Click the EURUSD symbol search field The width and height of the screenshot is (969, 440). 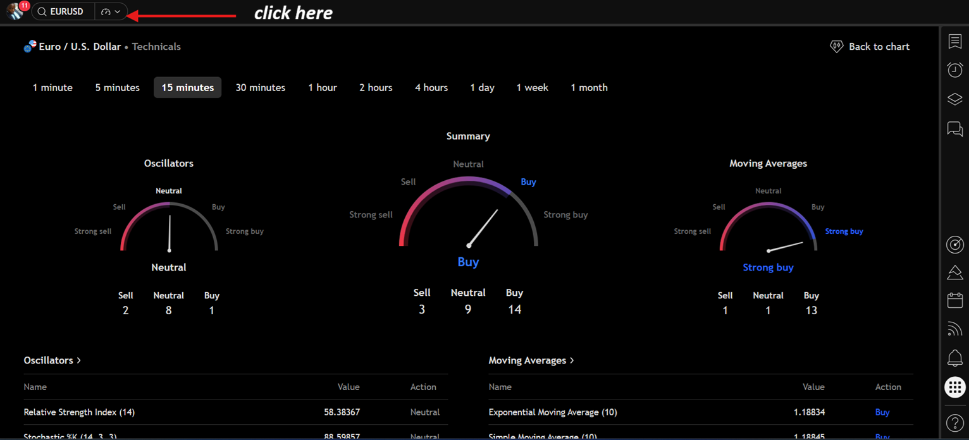click(63, 11)
